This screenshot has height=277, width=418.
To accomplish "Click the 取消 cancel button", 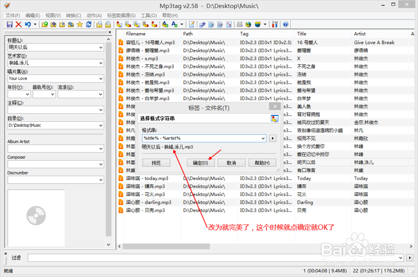I will pyautogui.click(x=232, y=163).
